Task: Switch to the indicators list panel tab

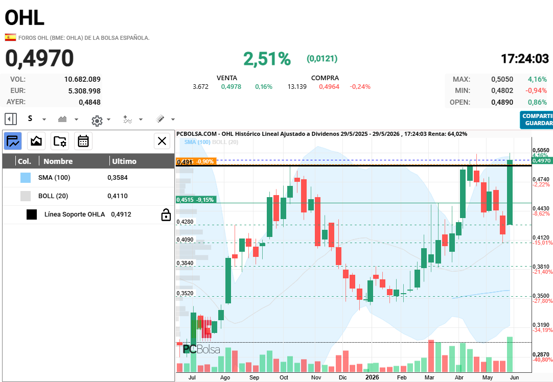Action: (x=13, y=141)
